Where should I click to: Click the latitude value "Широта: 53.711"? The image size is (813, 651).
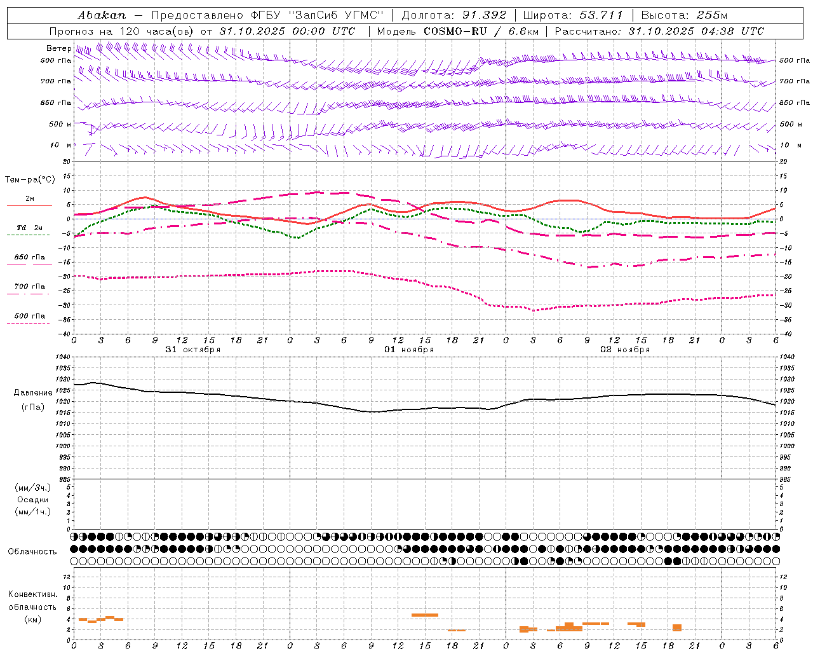(573, 15)
